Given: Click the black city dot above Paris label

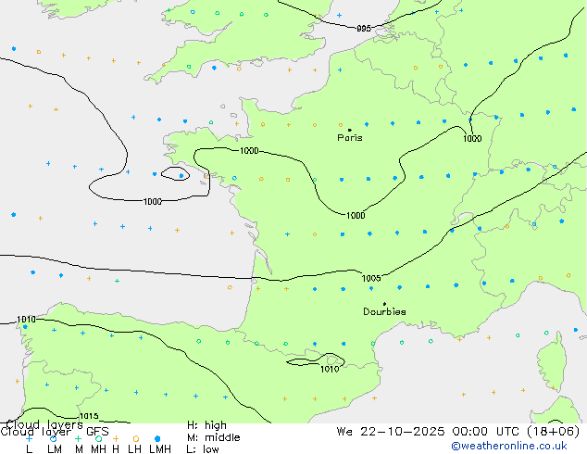Looking at the screenshot, I should click(x=350, y=130).
